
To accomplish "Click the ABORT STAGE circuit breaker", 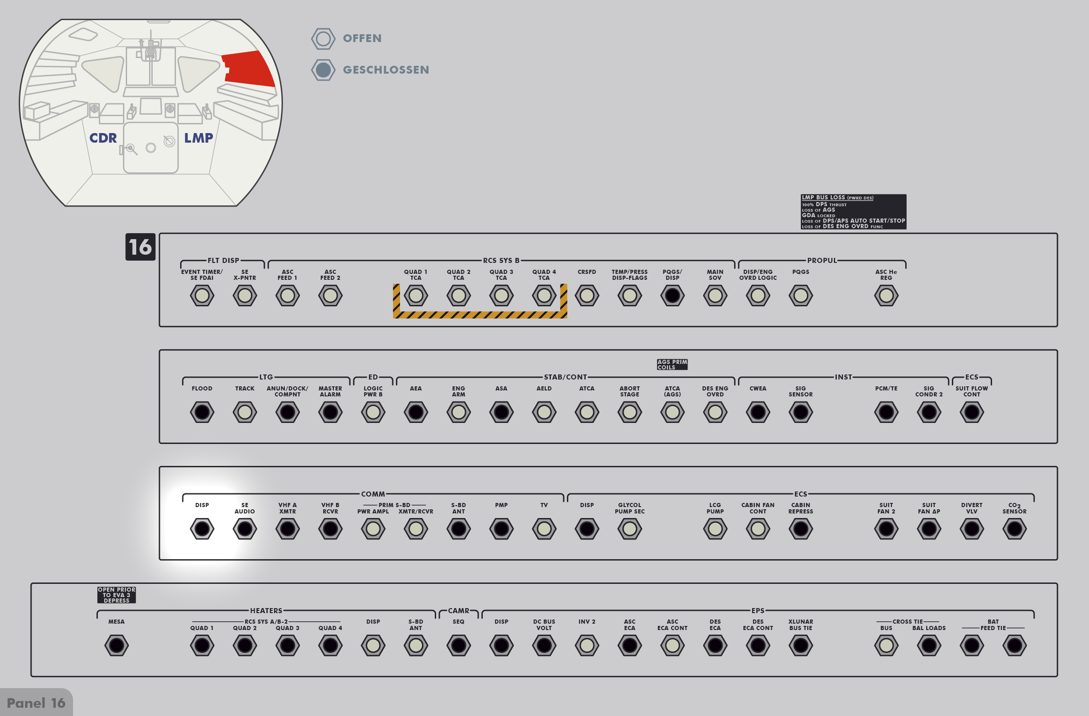I will click(630, 412).
